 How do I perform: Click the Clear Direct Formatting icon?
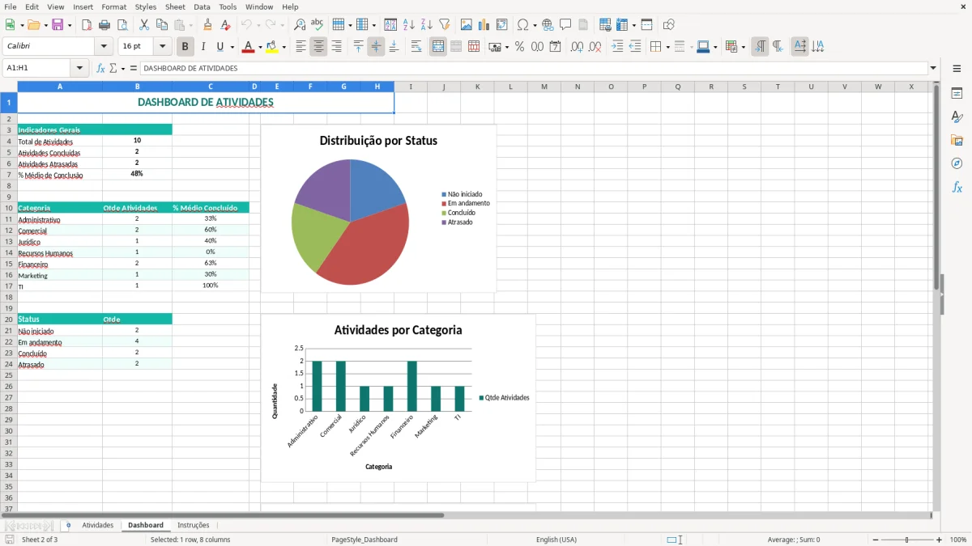click(x=226, y=25)
